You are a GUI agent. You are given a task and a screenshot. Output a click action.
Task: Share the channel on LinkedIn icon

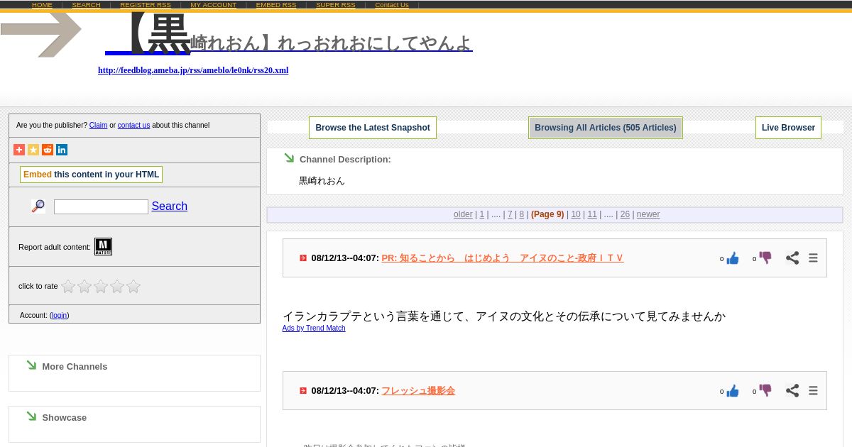(62, 150)
